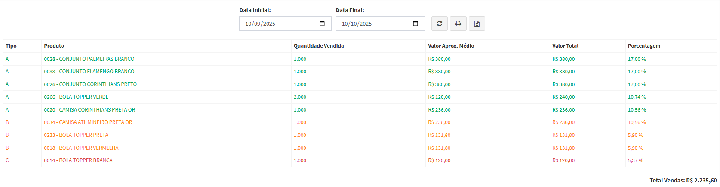Click the 0026 - CONJUNTO CORINTHIANS PRETO product

click(90, 84)
